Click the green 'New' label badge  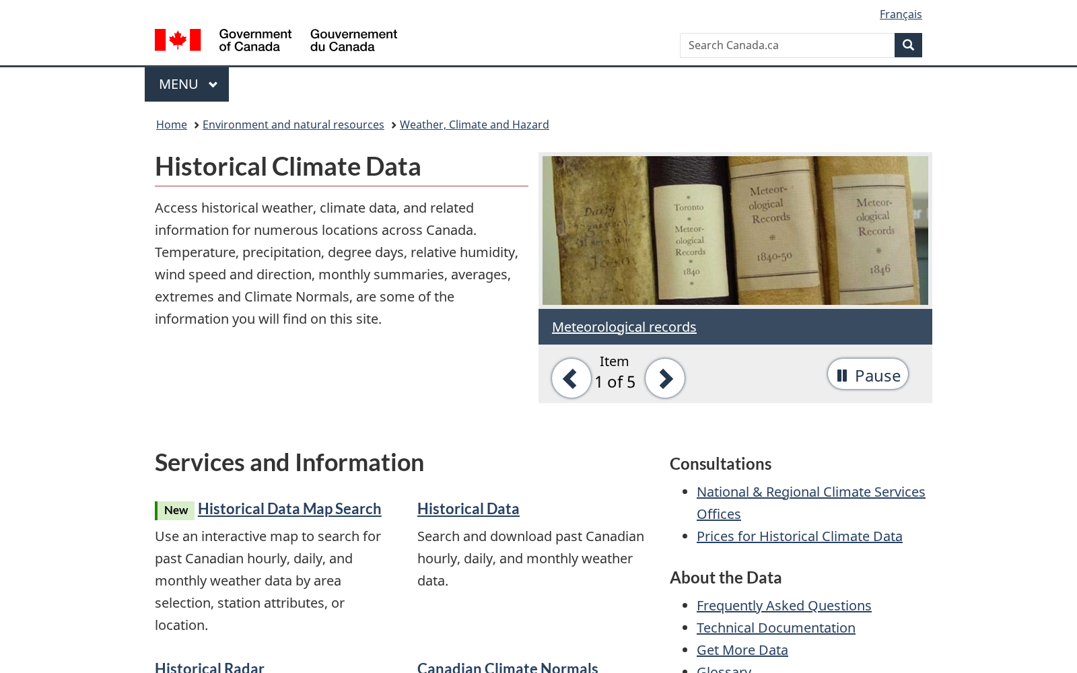(175, 510)
